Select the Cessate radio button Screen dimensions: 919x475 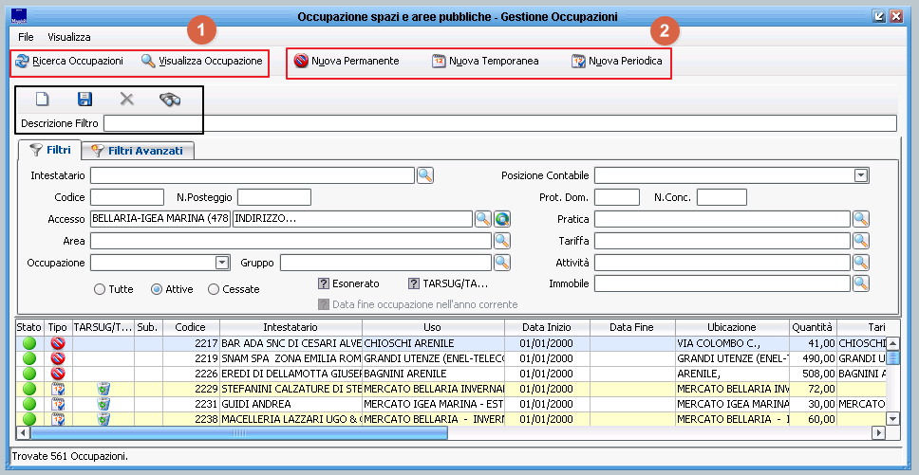pos(214,289)
